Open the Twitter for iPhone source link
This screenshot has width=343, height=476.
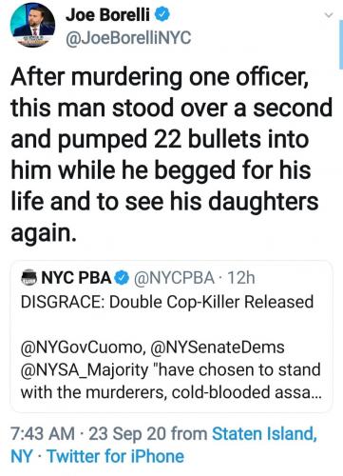coord(116,456)
